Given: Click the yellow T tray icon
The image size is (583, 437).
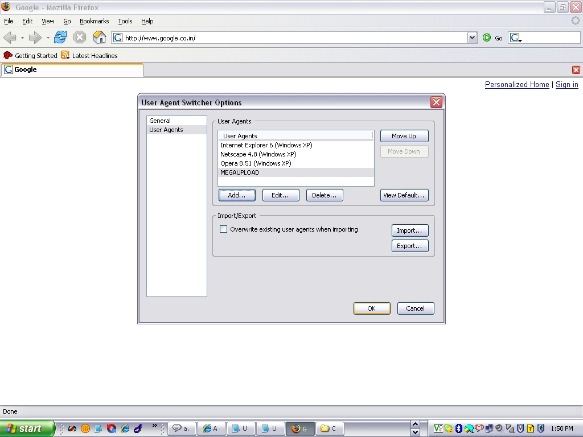Looking at the screenshot, I should (x=531, y=428).
